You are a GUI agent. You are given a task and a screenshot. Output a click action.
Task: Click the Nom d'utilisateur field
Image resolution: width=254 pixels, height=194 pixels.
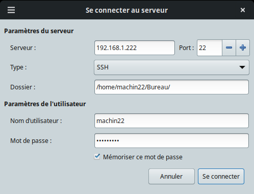(x=171, y=121)
